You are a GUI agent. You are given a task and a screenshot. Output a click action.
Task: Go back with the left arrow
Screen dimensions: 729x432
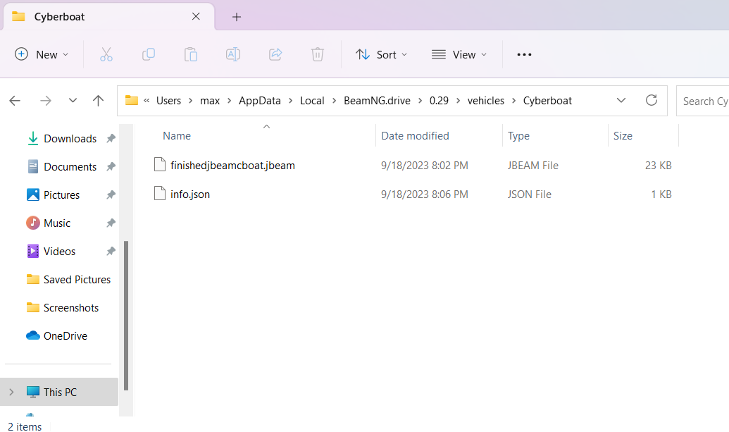click(x=15, y=101)
